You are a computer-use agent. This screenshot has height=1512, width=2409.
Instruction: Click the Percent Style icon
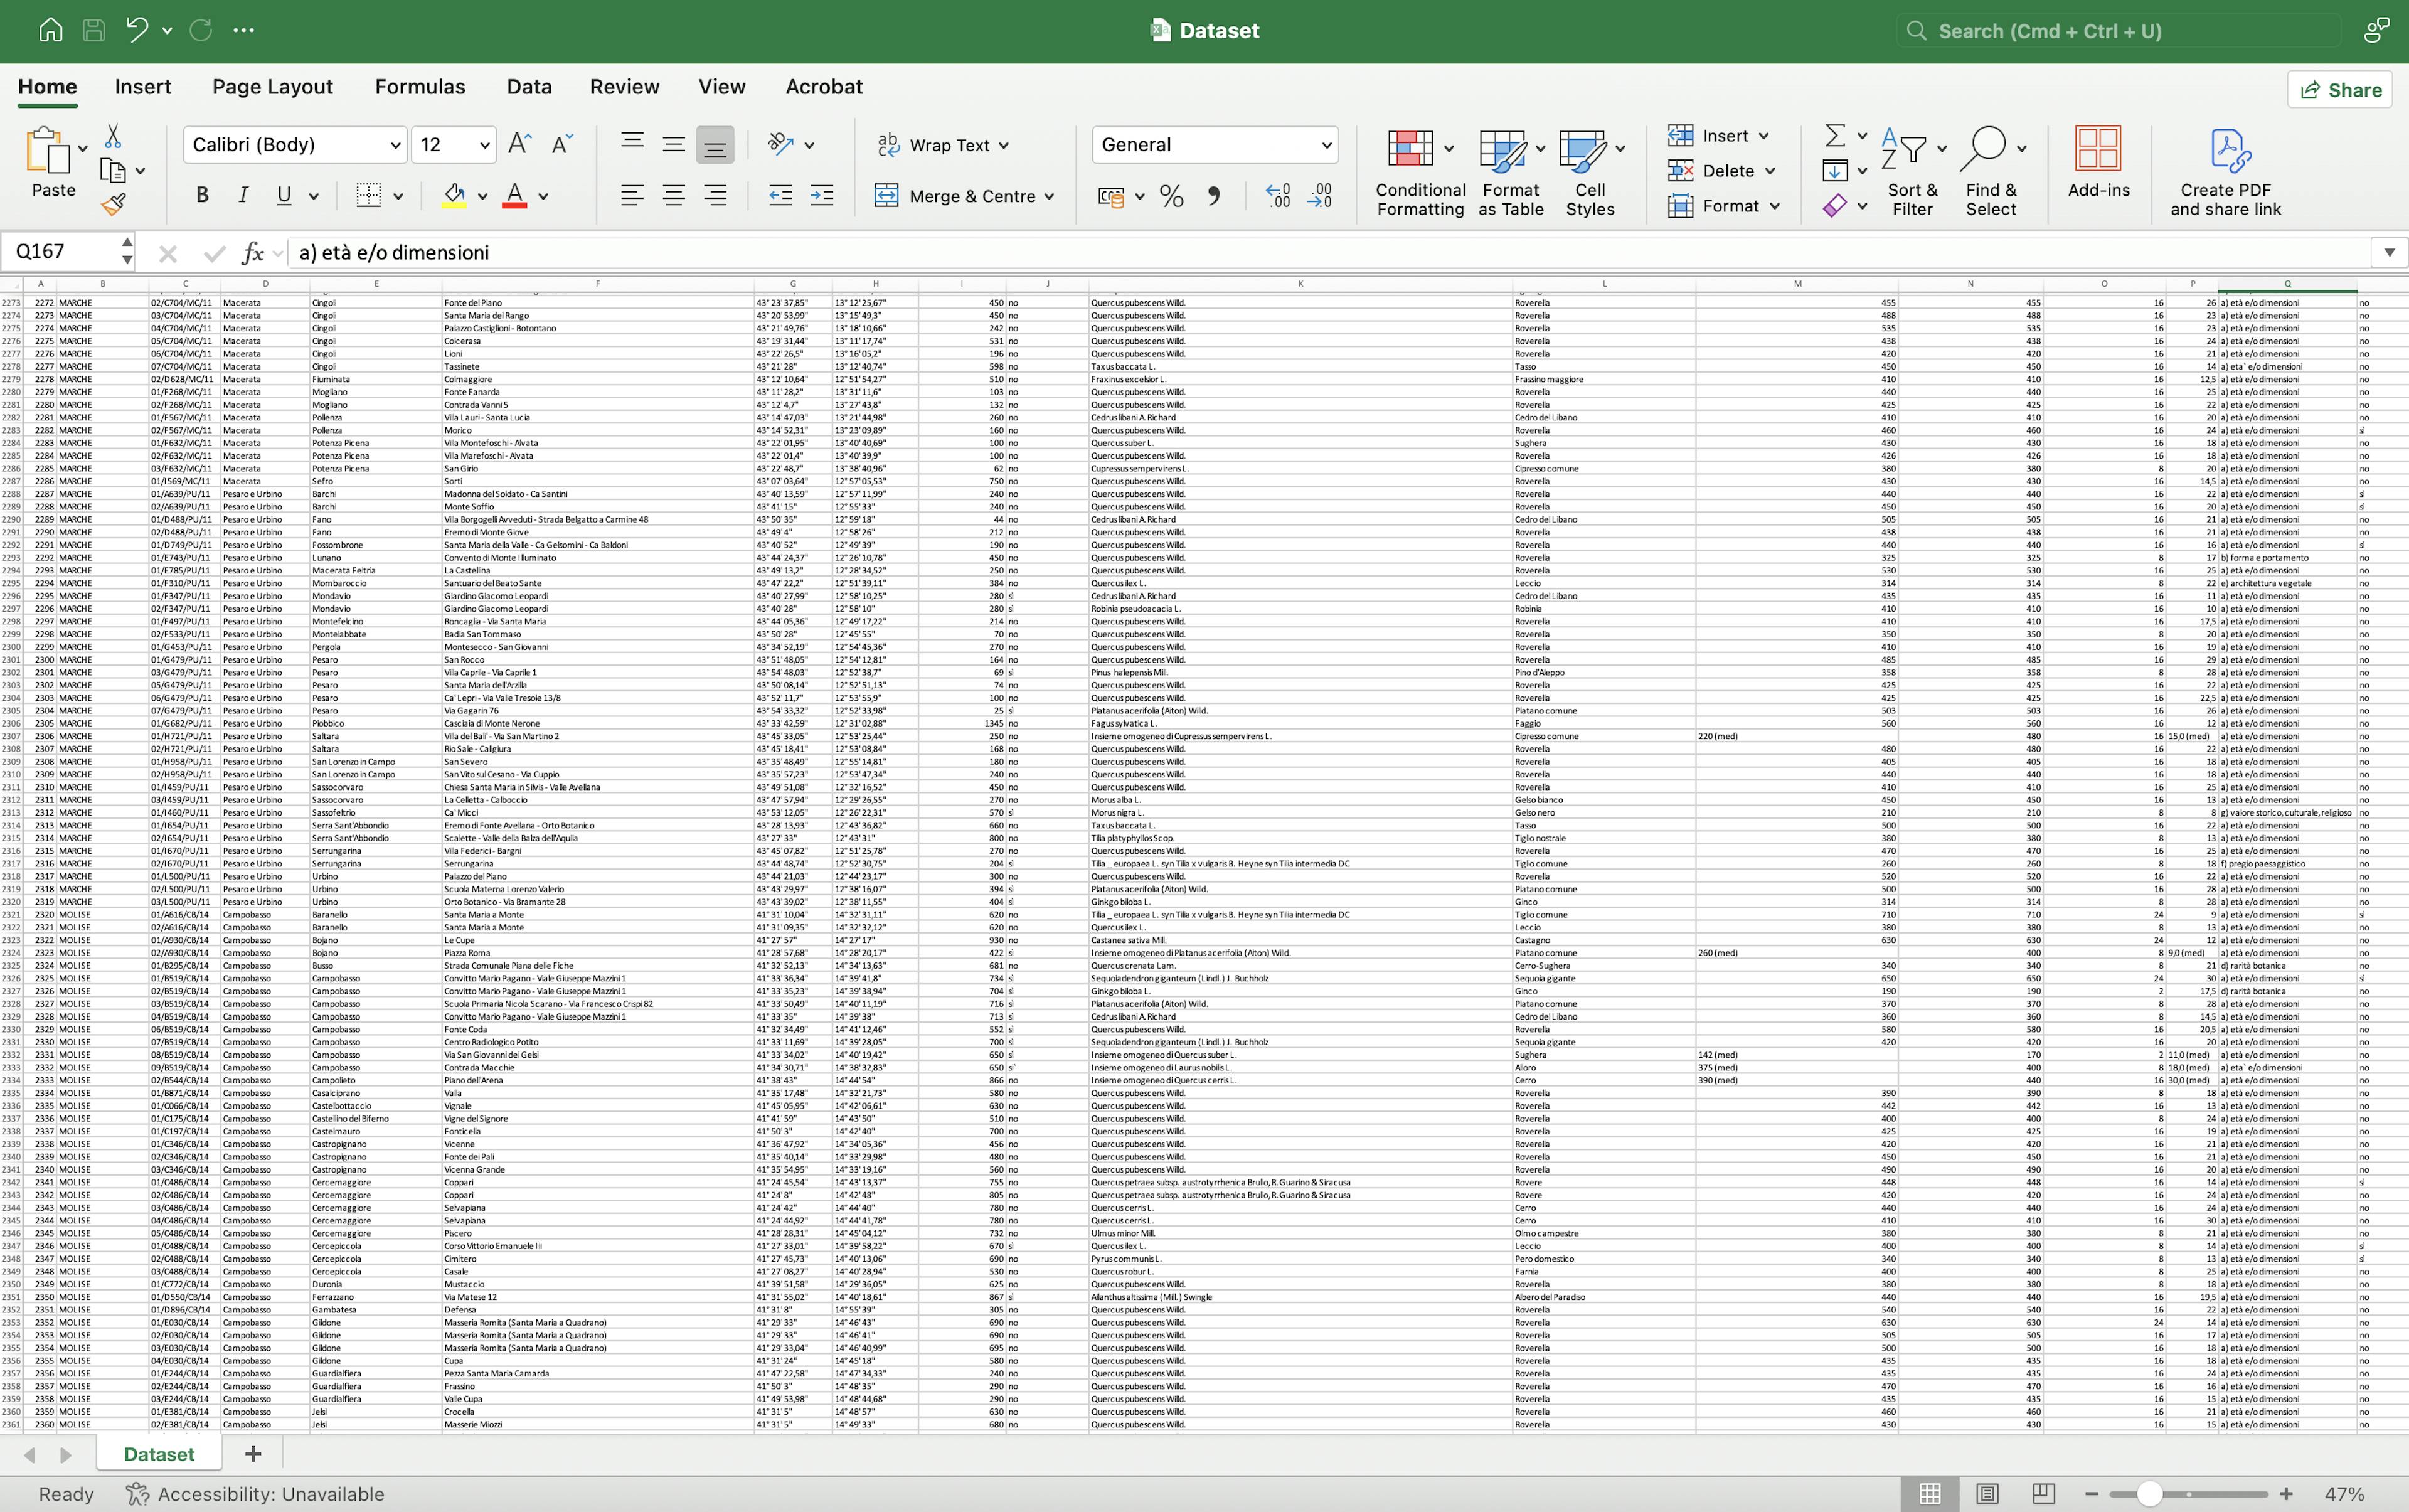coord(1171,196)
